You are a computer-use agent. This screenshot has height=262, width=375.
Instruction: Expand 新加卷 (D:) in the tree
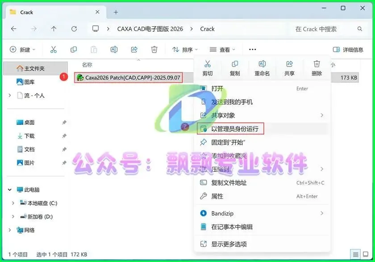13,216
